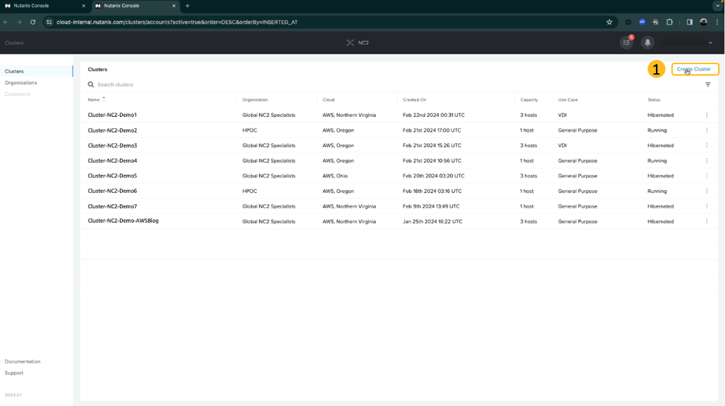This screenshot has width=725, height=406.
Task: Open the Chrome three-dot menu
Action: click(x=717, y=22)
